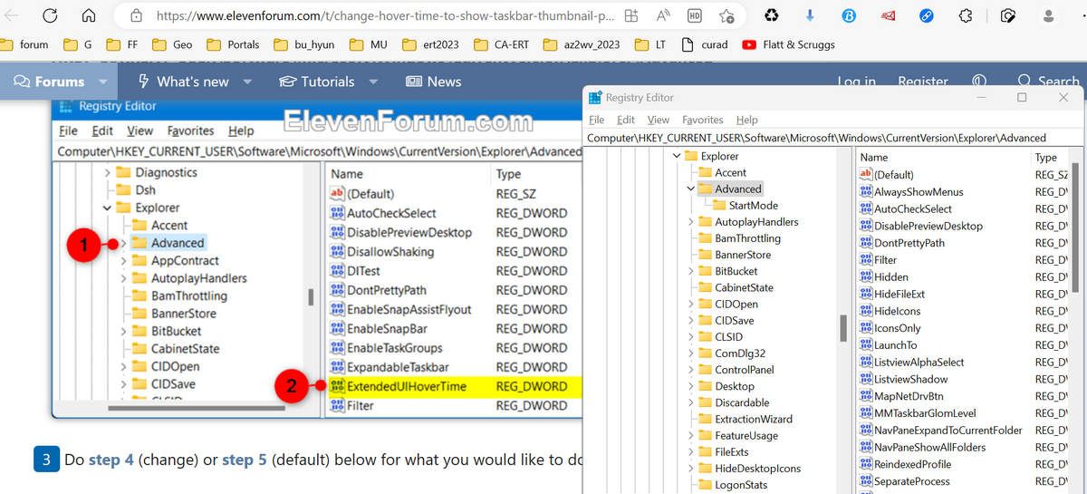Screen dimensions: 1087x494
Task: Expand the AutoplayHandlers key in Registry Editor
Action: (x=690, y=222)
